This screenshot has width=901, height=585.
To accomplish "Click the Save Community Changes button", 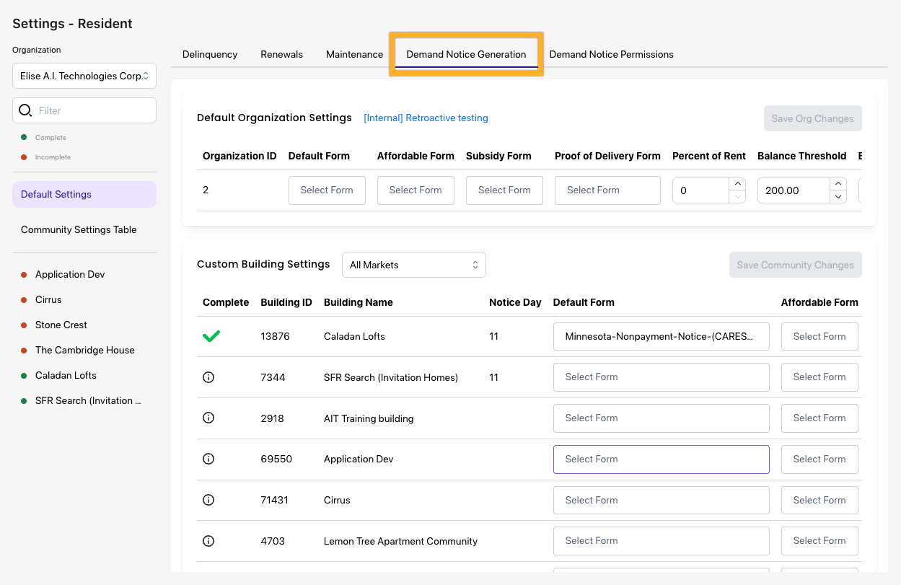I will (x=796, y=265).
